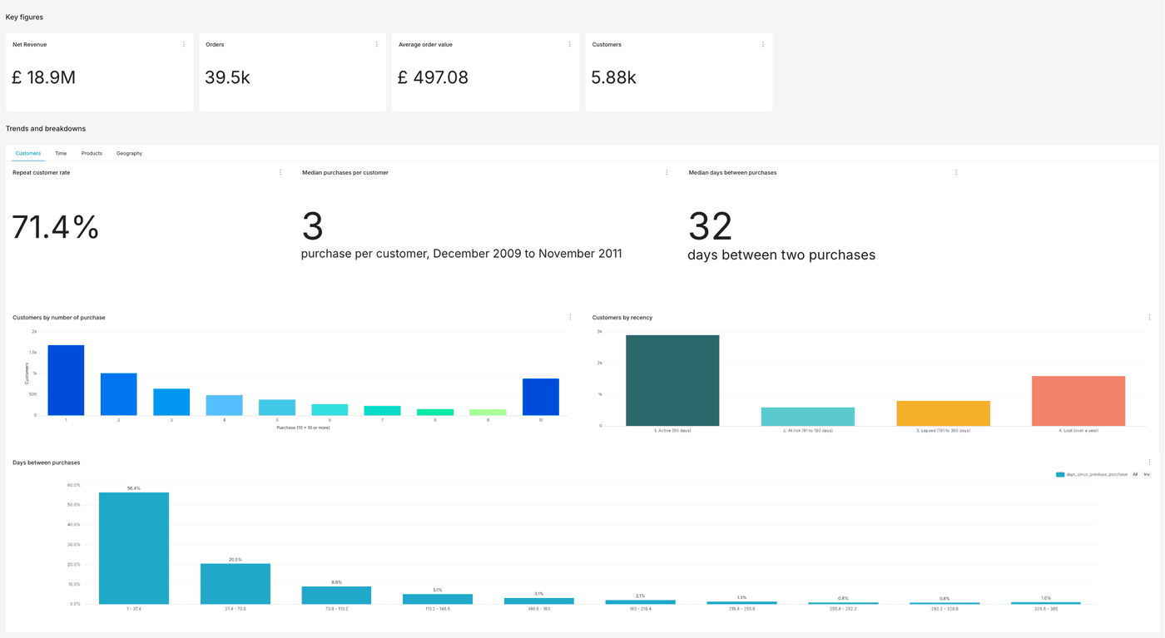Click the At risk recency bar
This screenshot has width=1165, height=638.
pyautogui.click(x=808, y=417)
